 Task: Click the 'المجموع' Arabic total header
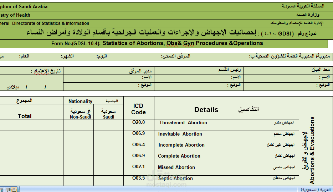[x=25, y=100]
